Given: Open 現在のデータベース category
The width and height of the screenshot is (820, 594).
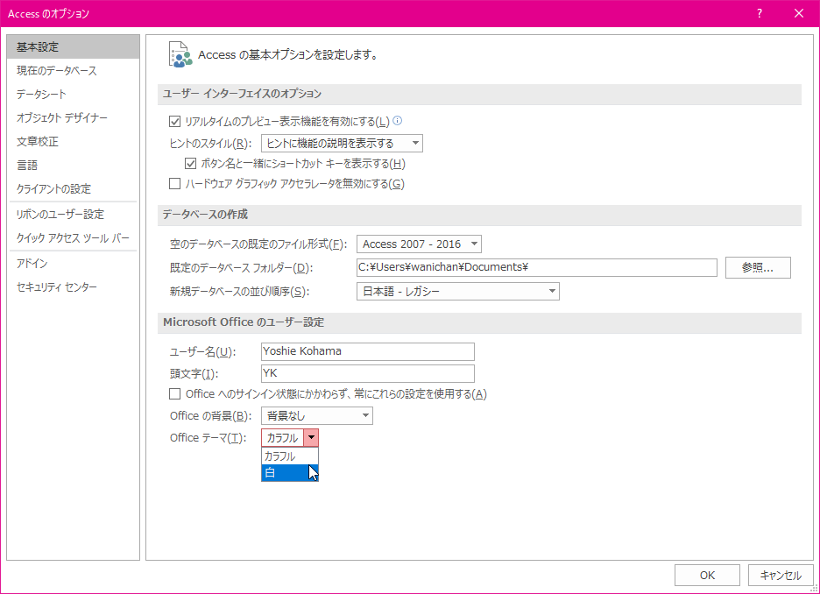Looking at the screenshot, I should pos(74,71).
